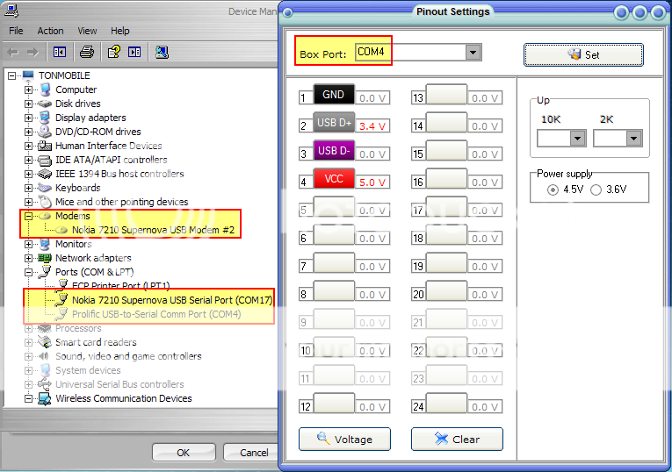Click the Forward arrow in Device Manager toolbar
Screen dimensions: 672x472
33,53
